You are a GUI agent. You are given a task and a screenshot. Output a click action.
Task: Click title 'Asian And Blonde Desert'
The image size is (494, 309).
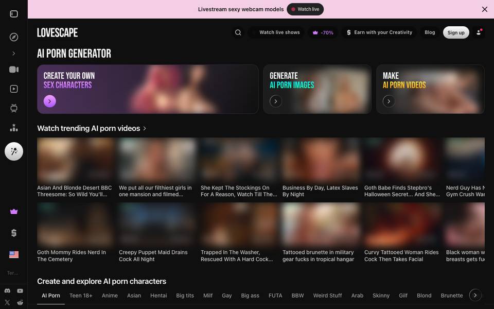[x=74, y=191]
